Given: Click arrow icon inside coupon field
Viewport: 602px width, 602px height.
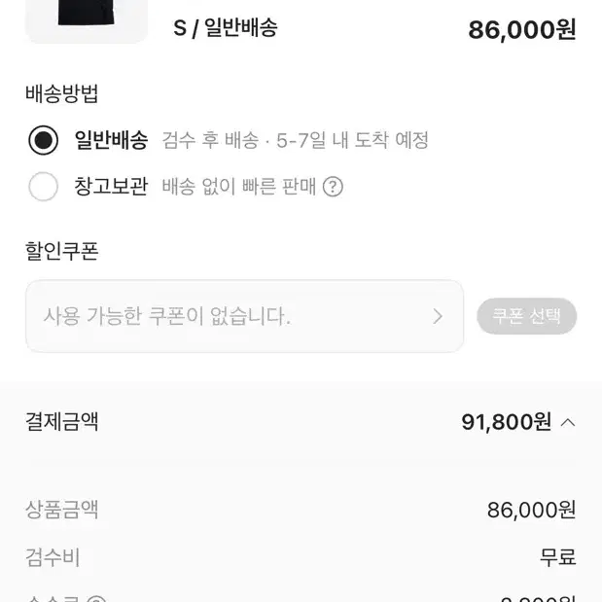Looking at the screenshot, I should pyautogui.click(x=438, y=316).
